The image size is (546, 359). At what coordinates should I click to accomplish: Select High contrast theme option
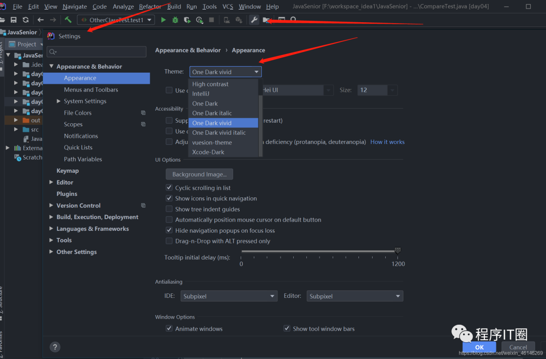tap(223, 84)
